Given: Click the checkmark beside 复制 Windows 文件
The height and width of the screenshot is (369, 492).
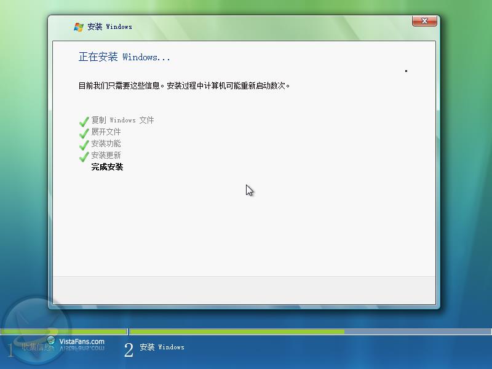Looking at the screenshot, I should [x=84, y=121].
